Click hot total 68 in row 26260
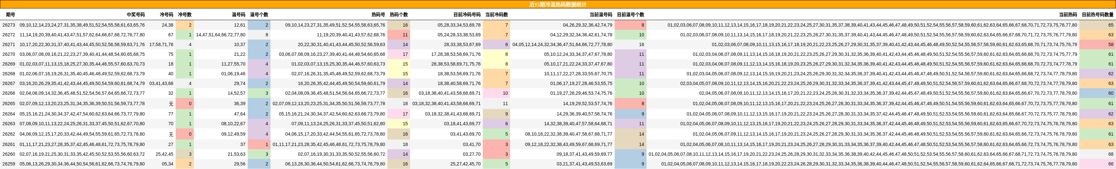The image size is (1116, 169). coord(1097,154)
